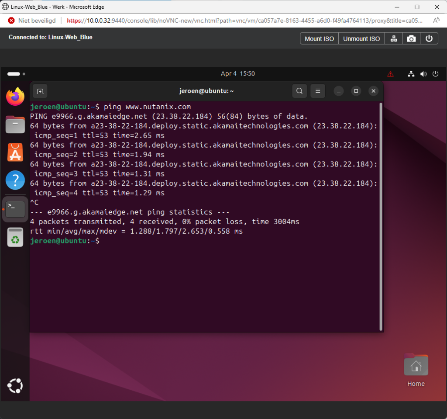This screenshot has height=419, width=447.
Task: Open the volume icon in top bar
Action: (x=423, y=74)
